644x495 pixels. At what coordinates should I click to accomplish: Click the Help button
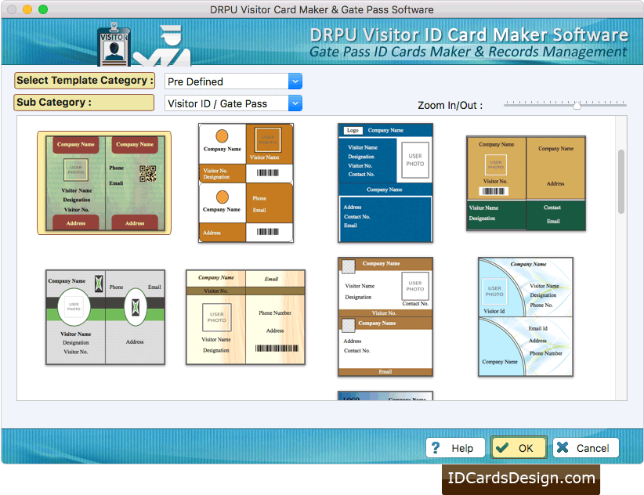pyautogui.click(x=455, y=448)
